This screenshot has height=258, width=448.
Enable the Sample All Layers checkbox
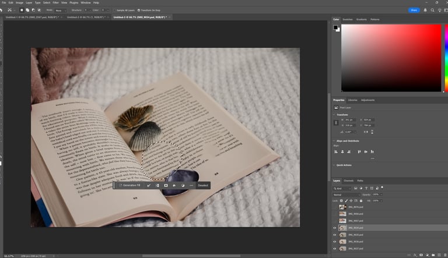click(x=115, y=10)
